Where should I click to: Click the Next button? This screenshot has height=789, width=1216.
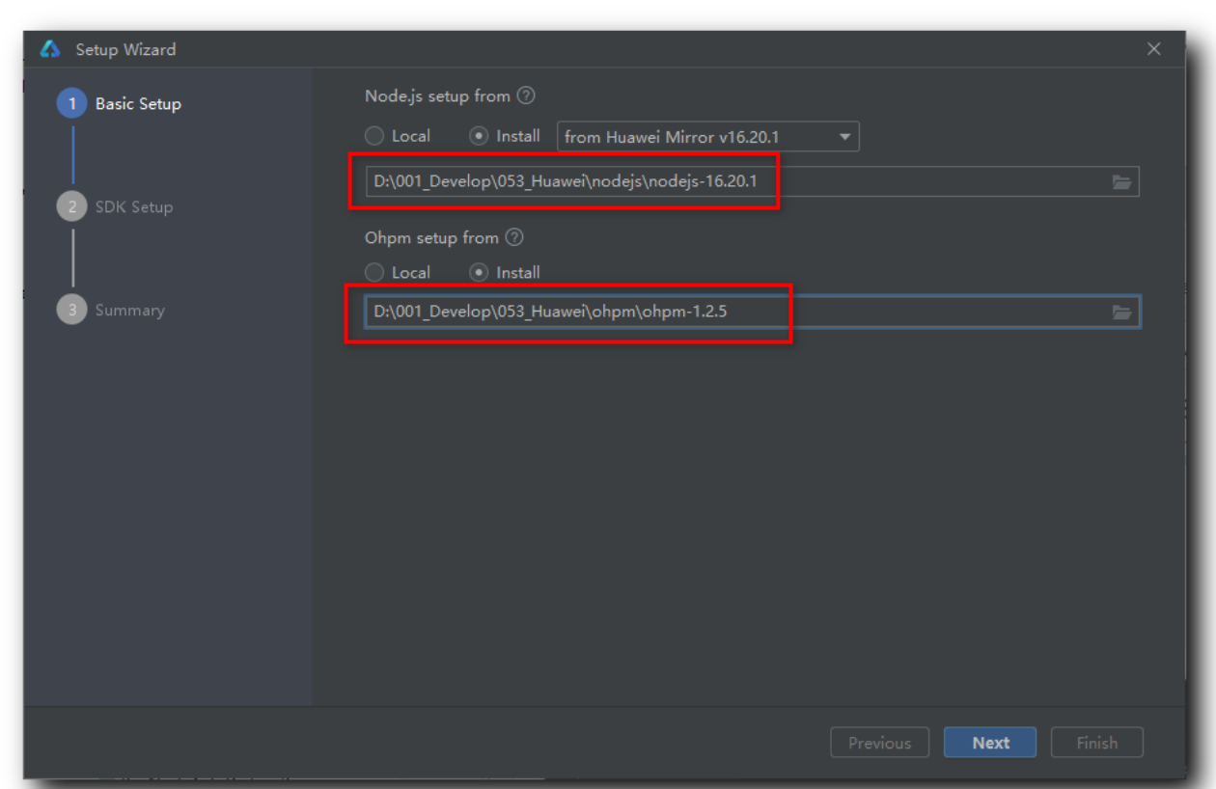pyautogui.click(x=990, y=743)
